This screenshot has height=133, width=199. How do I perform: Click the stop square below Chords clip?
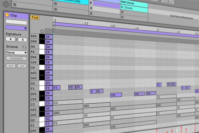(x=122, y=12)
